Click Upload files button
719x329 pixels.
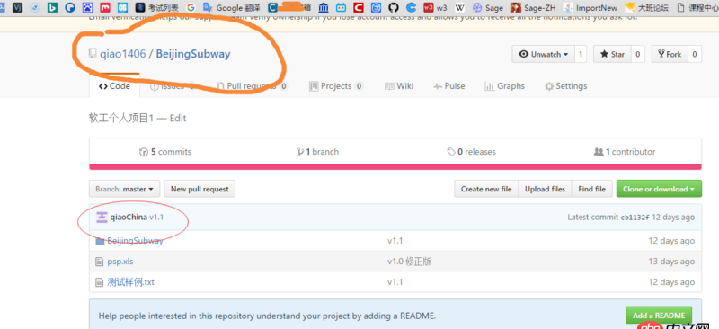point(545,189)
